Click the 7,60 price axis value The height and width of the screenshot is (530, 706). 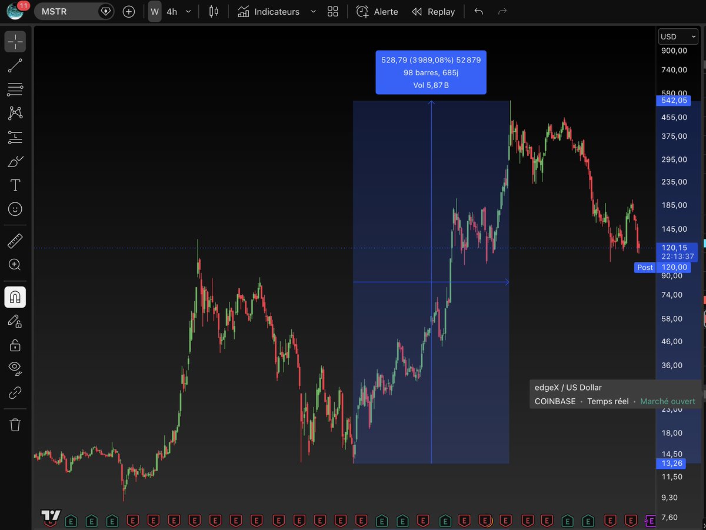coord(670,518)
